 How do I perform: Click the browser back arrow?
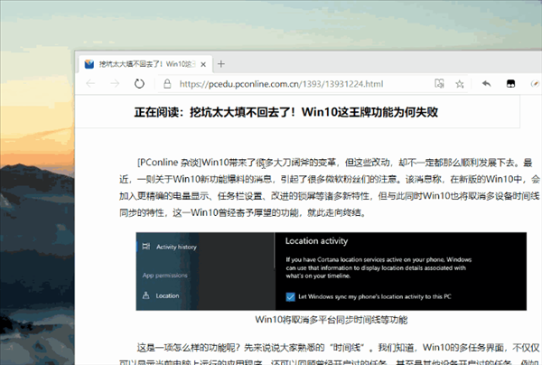click(x=90, y=84)
